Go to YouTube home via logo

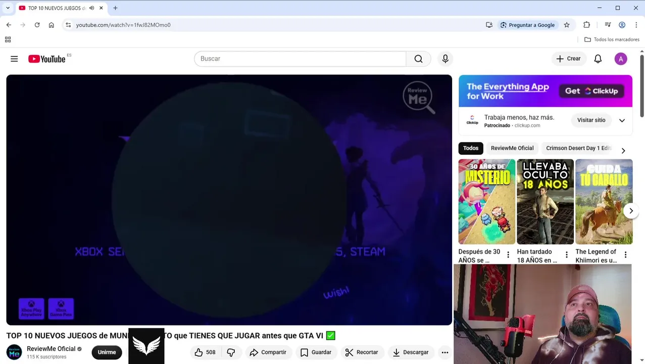click(x=46, y=59)
